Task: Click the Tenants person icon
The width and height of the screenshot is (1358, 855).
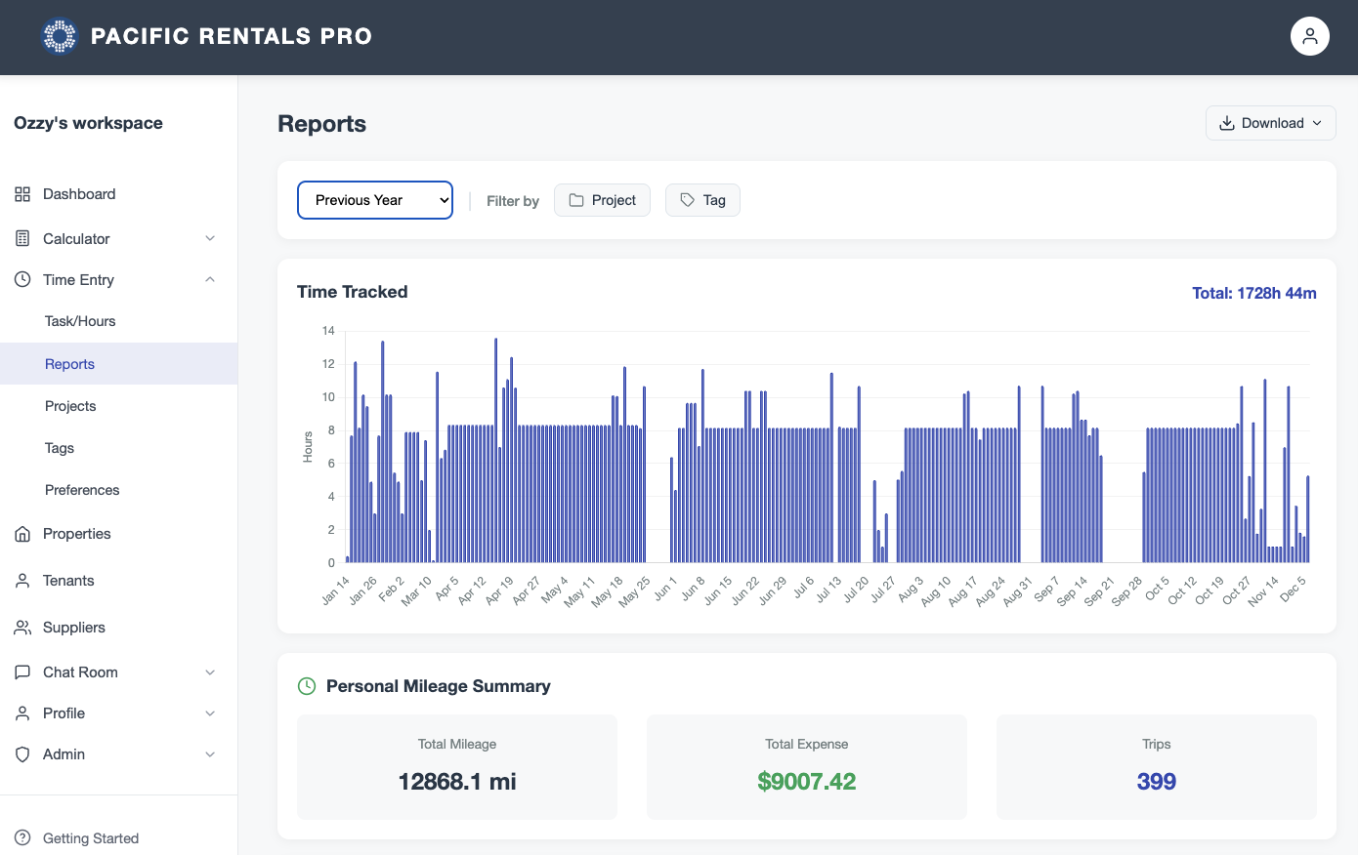Action: click(x=22, y=581)
